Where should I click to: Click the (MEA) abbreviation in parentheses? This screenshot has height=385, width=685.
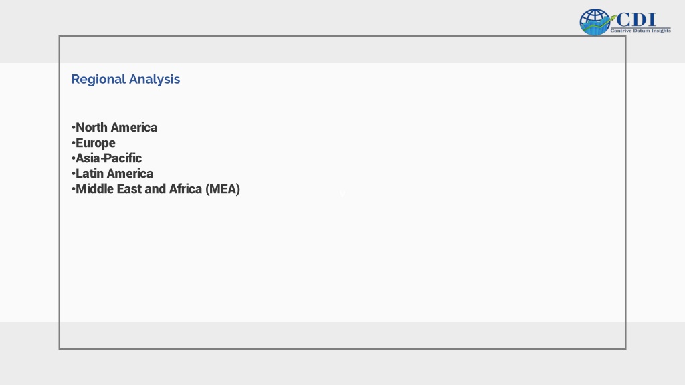point(223,189)
